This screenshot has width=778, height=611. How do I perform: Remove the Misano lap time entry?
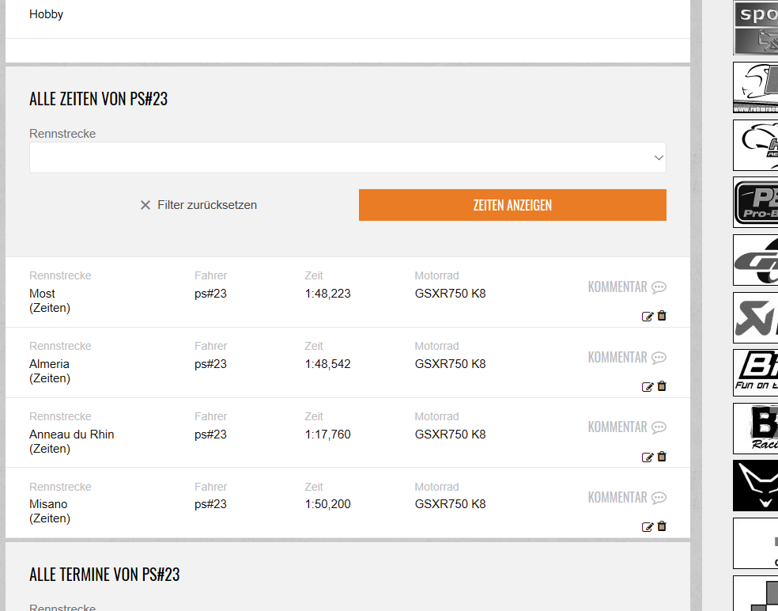coord(662,526)
